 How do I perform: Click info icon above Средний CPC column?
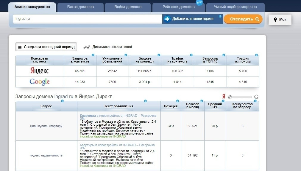pyautogui.click(x=224, y=101)
